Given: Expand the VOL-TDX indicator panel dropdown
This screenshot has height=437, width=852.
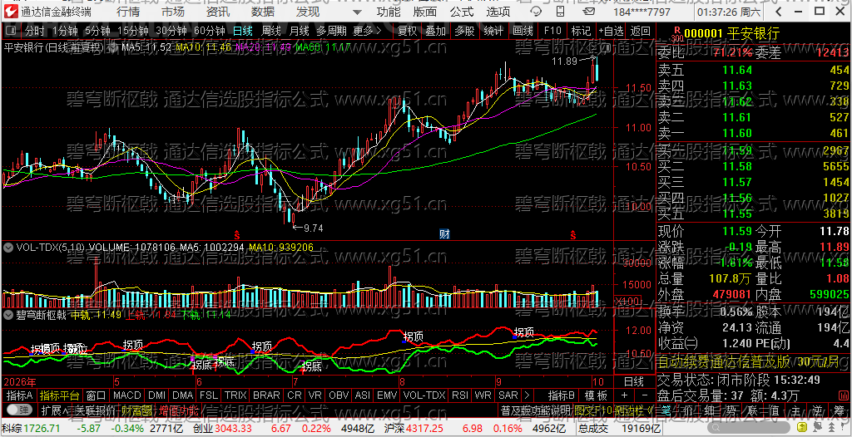Looking at the screenshot, I should tap(8, 248).
